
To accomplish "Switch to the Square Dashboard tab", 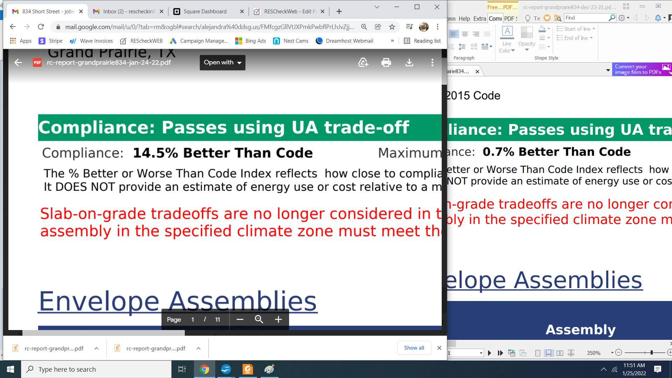I will tap(205, 12).
